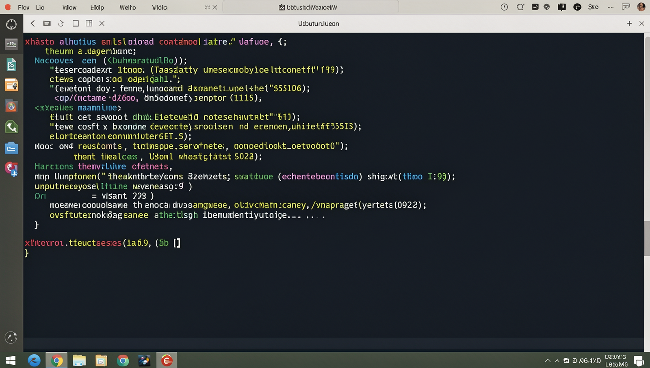Click the split-grid layout icon in the toolbar
This screenshot has height=368, width=650.
pos(89,24)
